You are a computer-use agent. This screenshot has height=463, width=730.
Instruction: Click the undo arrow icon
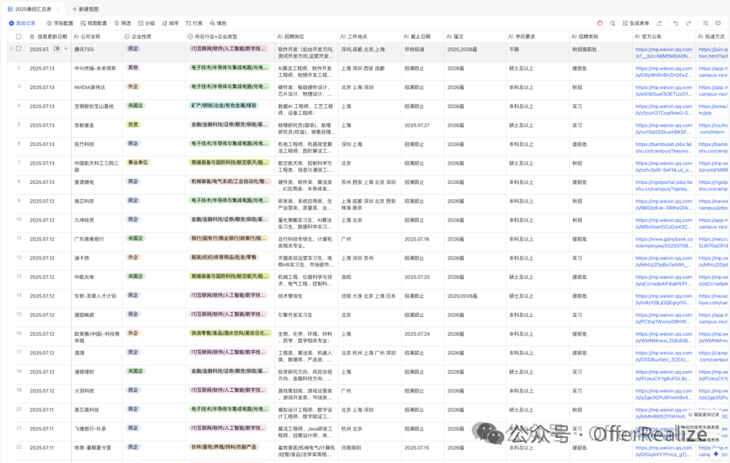(676, 23)
